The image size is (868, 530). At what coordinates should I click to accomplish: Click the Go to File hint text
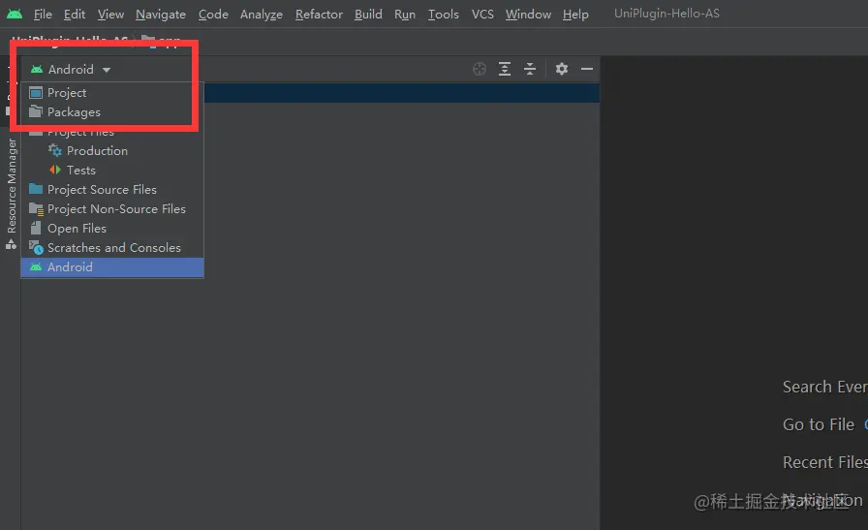pos(819,424)
